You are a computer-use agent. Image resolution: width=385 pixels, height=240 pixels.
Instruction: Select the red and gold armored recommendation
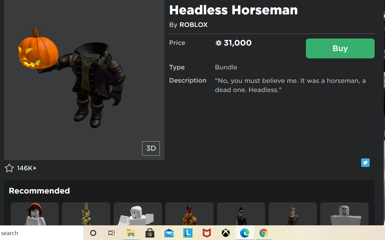point(189,214)
